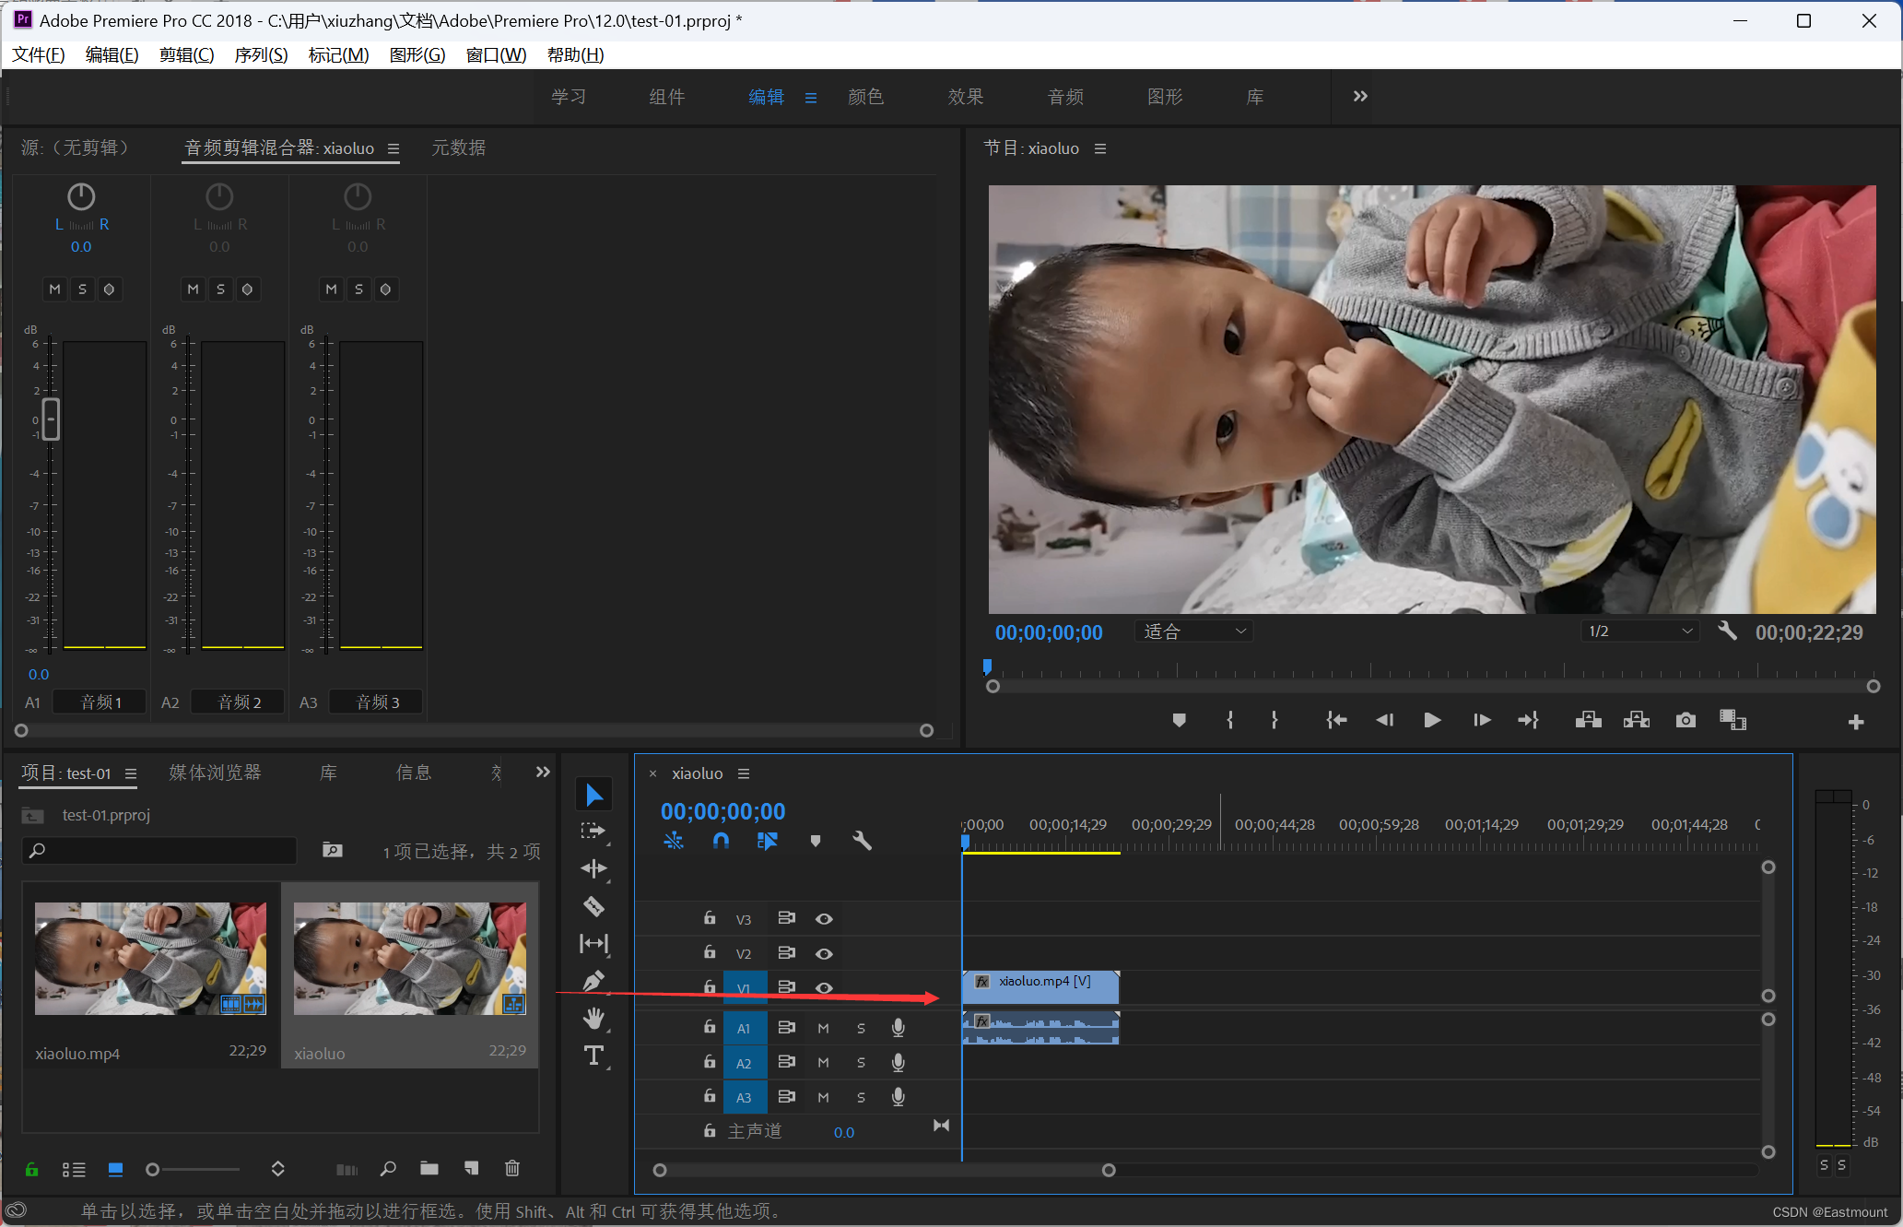Click the Export Frame camera icon
This screenshot has height=1227, width=1903.
point(1685,720)
